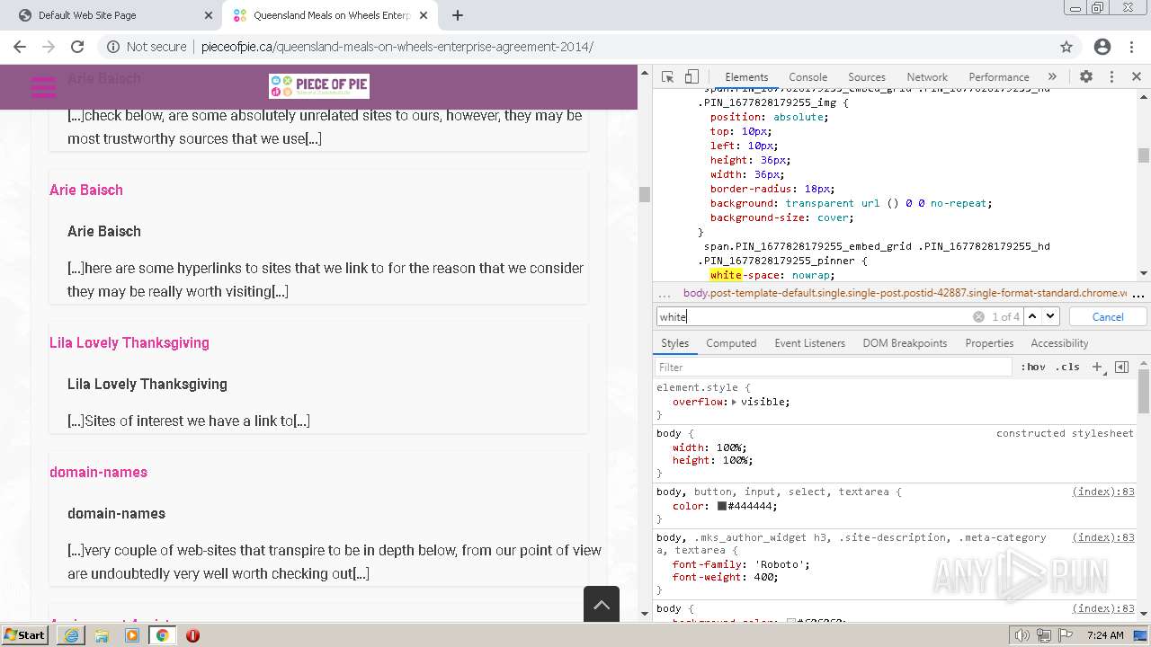Expand the breadcrumb right ellipsis
This screenshot has height=647, width=1151.
[1138, 294]
